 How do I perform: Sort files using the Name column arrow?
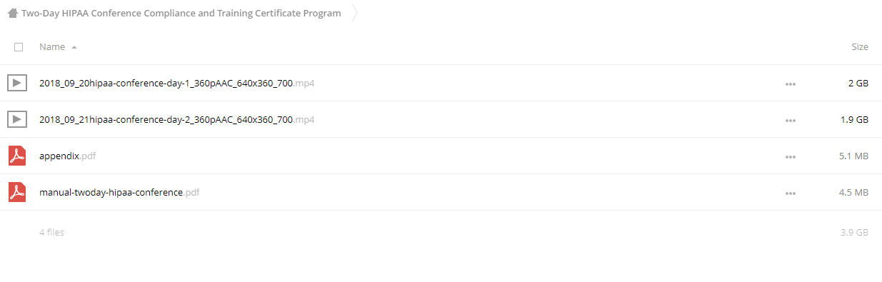point(74,47)
